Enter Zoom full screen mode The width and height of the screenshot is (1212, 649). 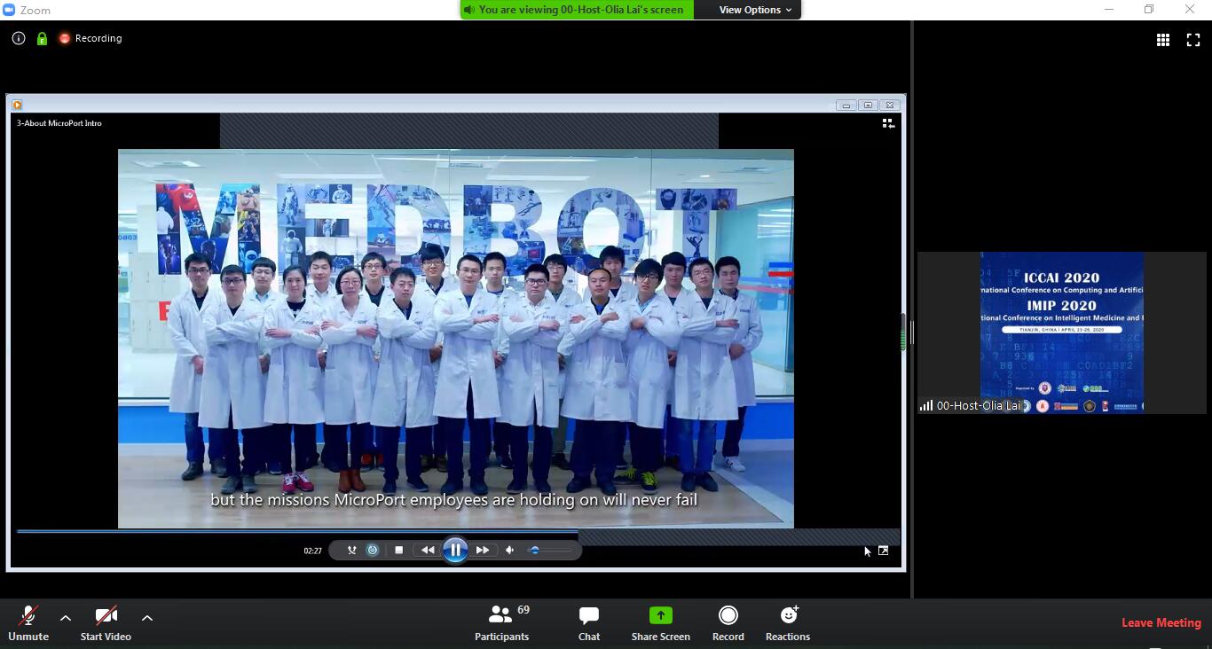pos(1193,40)
